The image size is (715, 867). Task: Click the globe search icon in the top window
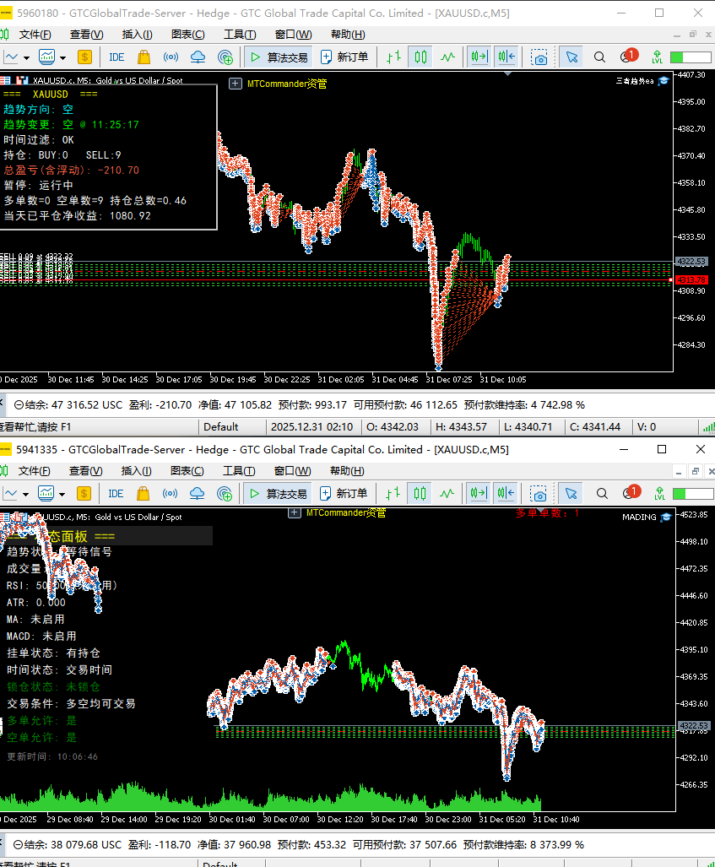tap(225, 57)
